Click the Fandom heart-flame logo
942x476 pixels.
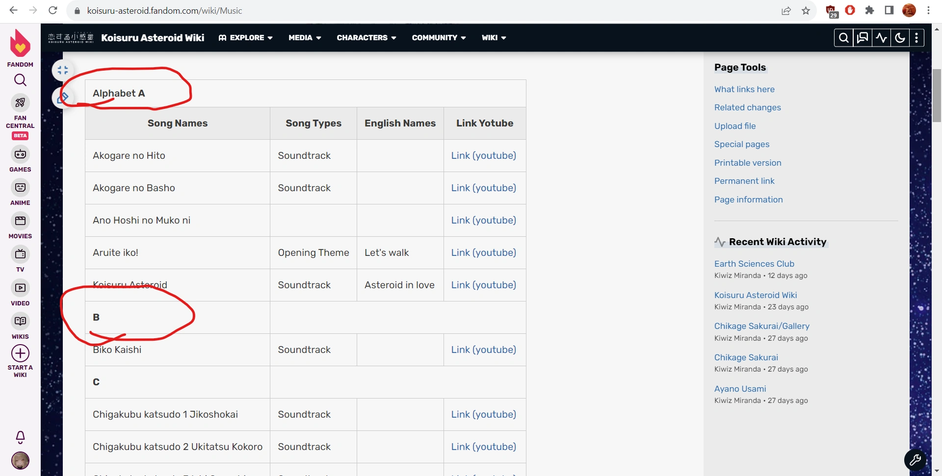(x=20, y=44)
